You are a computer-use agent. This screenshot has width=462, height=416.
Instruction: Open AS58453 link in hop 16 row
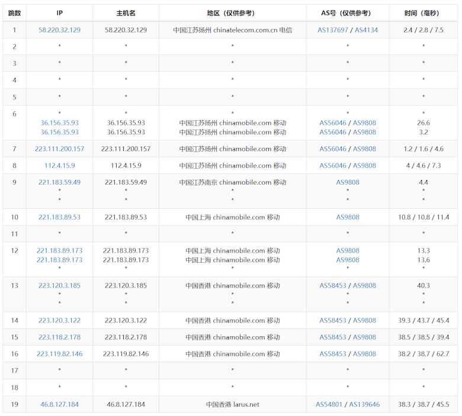click(x=333, y=354)
